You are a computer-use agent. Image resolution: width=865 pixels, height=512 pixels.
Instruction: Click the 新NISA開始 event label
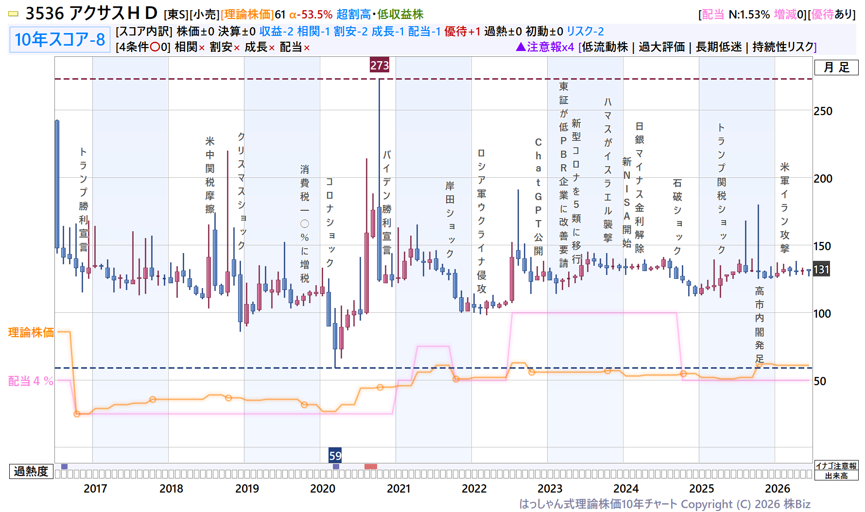627,203
